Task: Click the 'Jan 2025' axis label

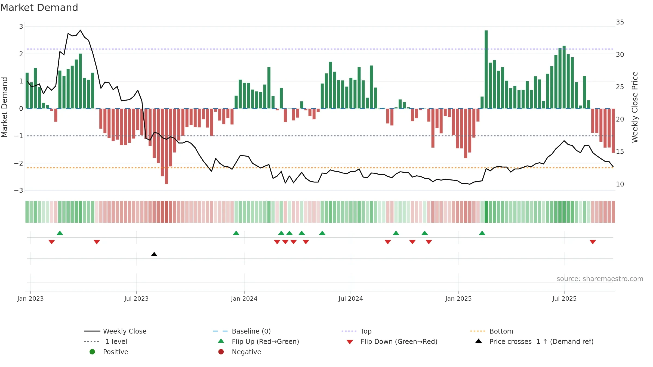Action: 458,298
